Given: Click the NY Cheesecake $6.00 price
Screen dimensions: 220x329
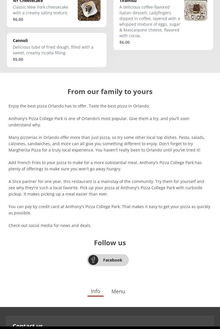Looking at the screenshot, I should (18, 19).
